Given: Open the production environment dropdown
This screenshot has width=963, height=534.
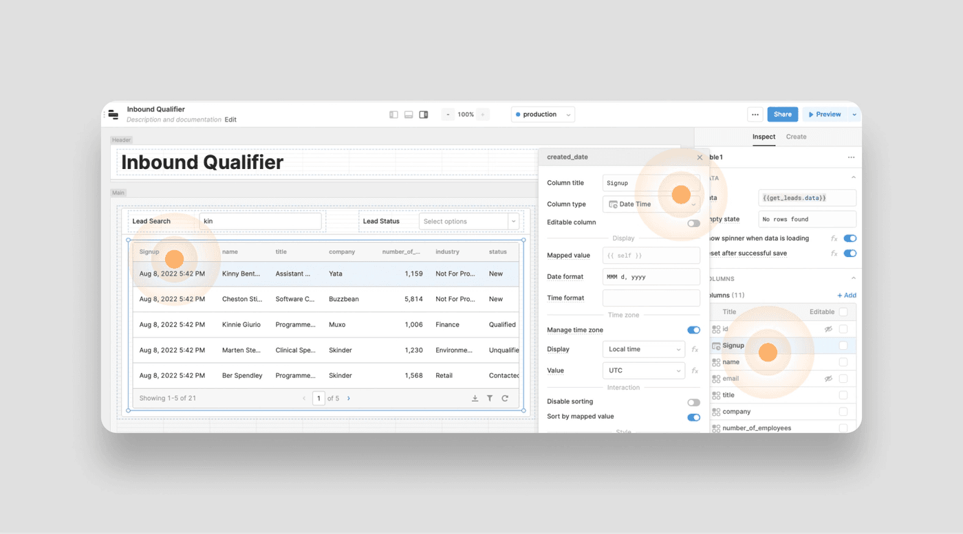Looking at the screenshot, I should tap(543, 115).
